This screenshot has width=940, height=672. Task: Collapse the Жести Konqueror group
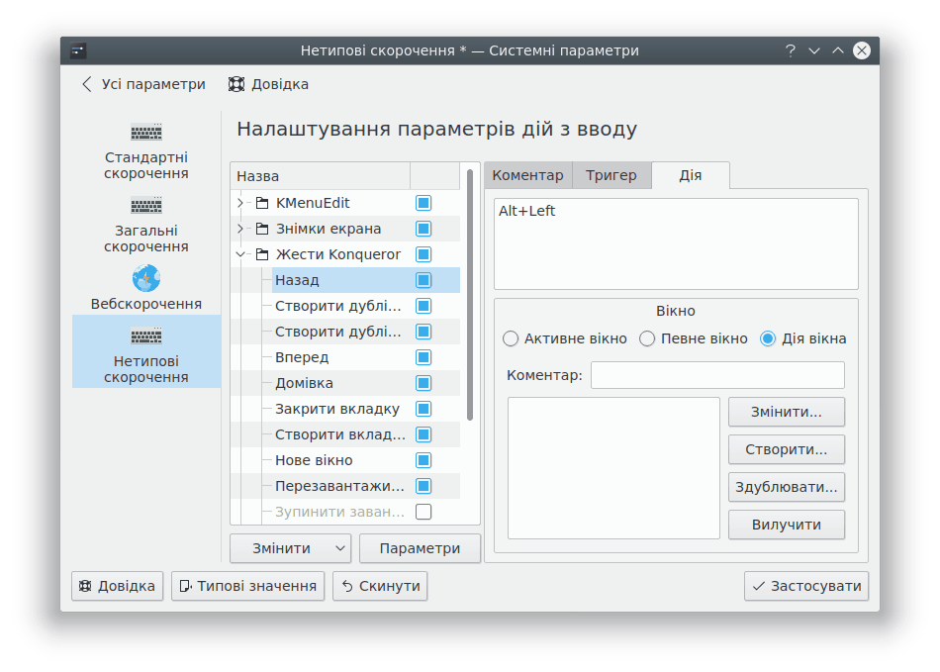coord(240,254)
